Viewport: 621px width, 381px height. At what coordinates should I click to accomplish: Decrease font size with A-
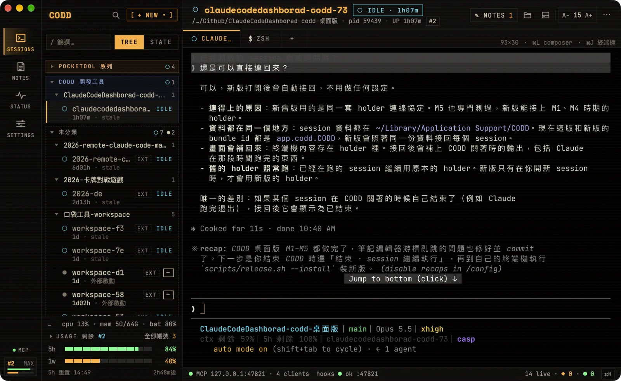[x=565, y=15]
